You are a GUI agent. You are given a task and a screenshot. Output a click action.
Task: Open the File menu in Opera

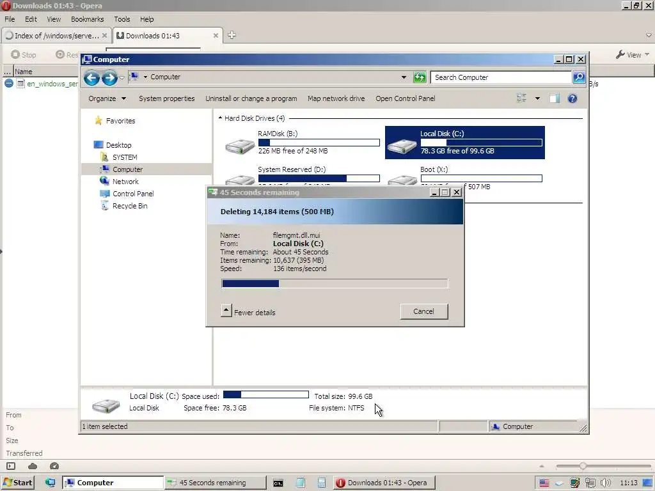click(x=10, y=19)
